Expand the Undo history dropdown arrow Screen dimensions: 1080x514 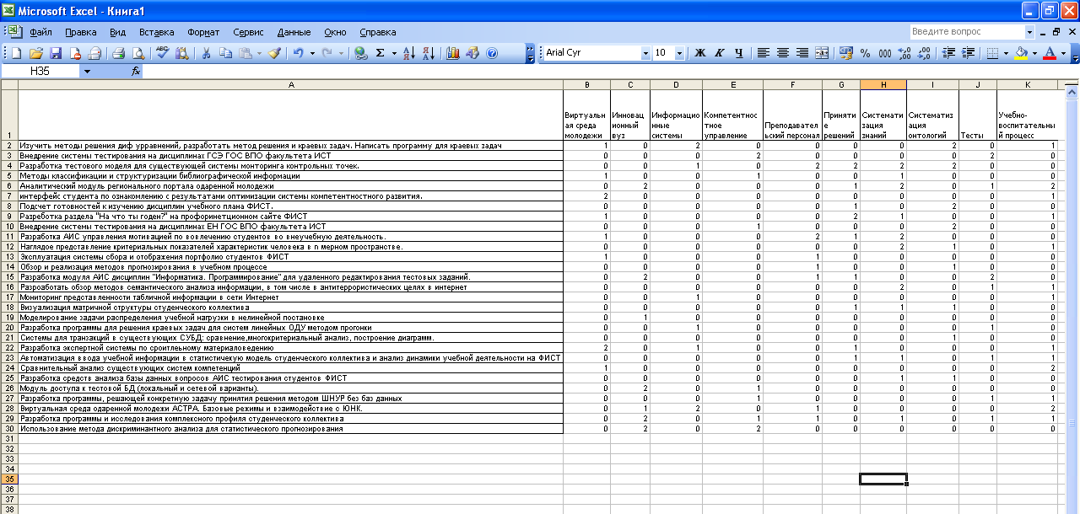click(x=312, y=52)
